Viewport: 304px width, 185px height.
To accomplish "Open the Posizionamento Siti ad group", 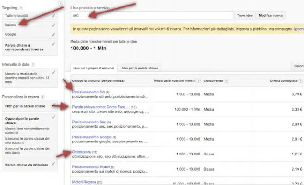I will pos(89,92).
